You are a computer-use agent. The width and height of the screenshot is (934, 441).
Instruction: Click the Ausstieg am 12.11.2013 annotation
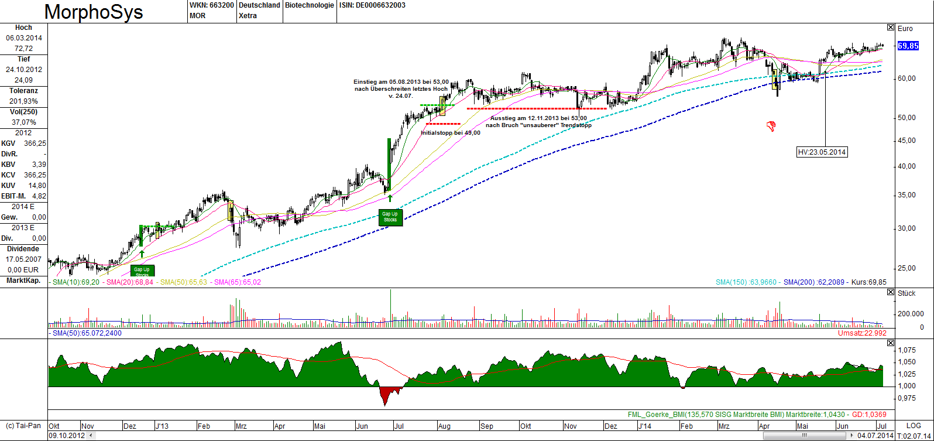click(x=538, y=122)
